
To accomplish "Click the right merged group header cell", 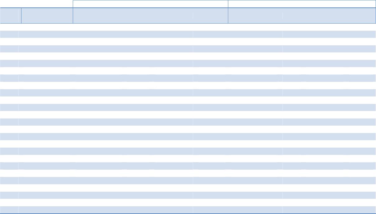I will point(302,4).
